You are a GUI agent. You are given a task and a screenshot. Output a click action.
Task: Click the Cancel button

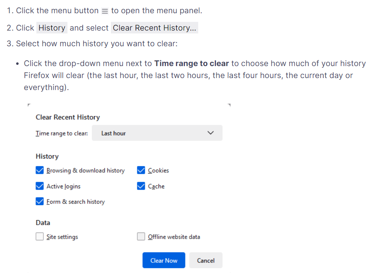(206, 260)
